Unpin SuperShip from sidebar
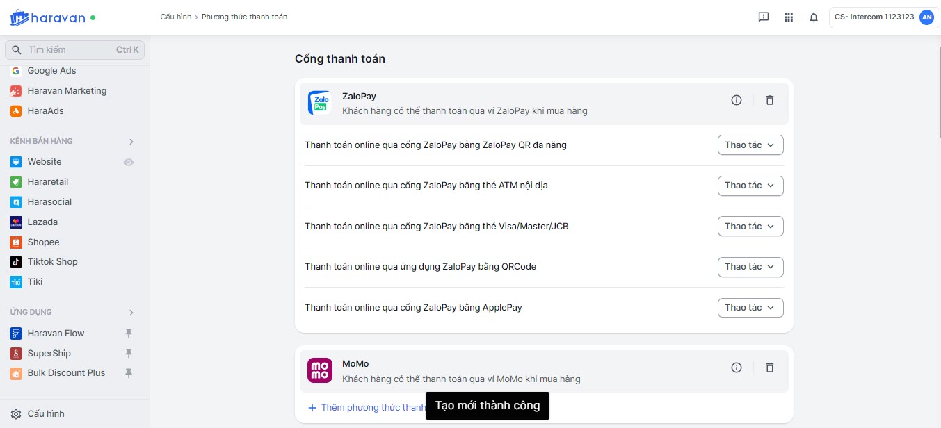This screenshot has width=941, height=428. 129,354
